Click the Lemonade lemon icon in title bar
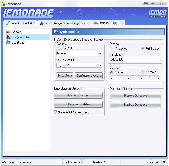This screenshot has width=169, height=166. tap(3, 4)
